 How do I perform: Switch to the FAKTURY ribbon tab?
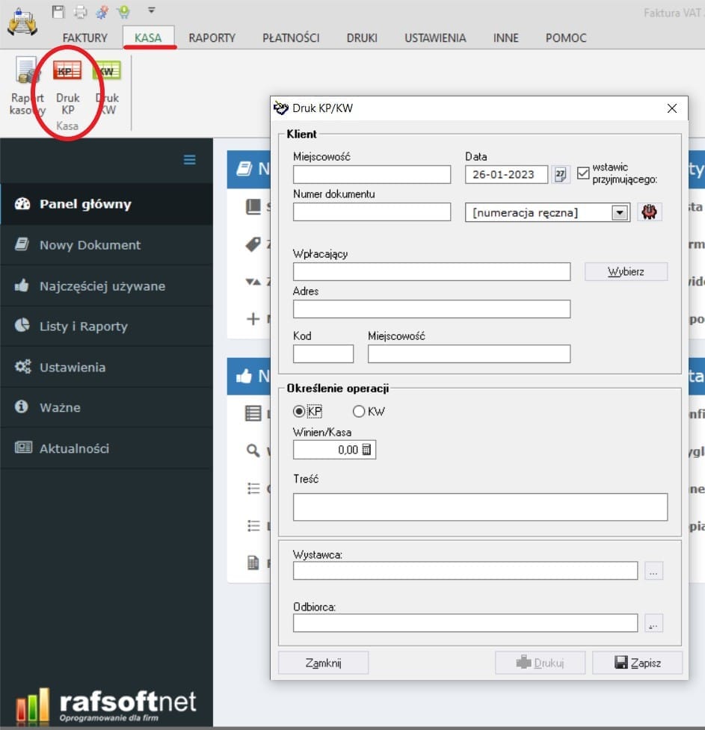pyautogui.click(x=85, y=37)
